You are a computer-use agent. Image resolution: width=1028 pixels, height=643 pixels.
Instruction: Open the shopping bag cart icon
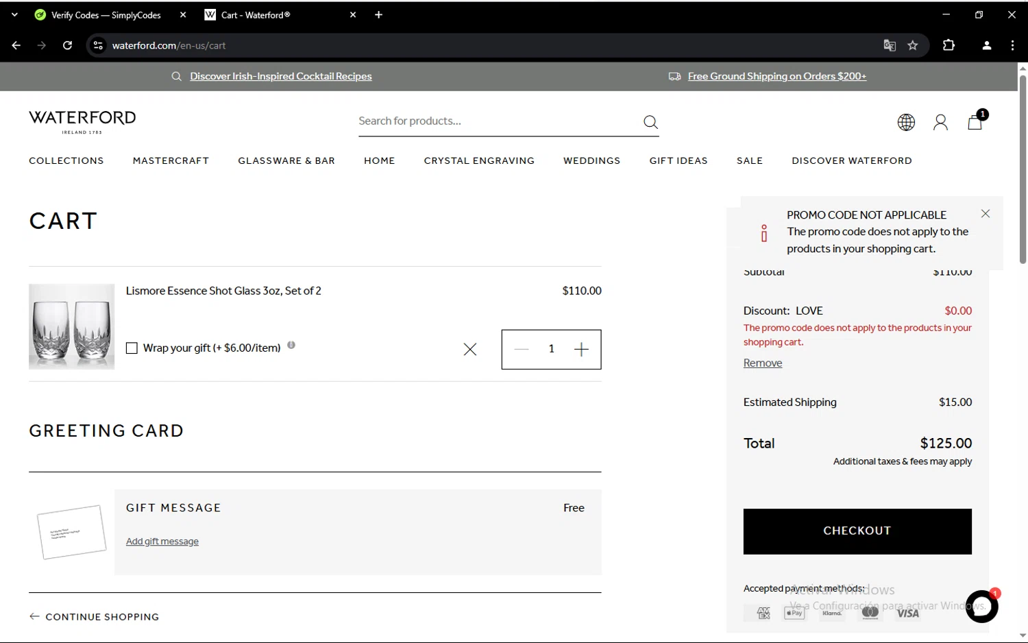975,122
